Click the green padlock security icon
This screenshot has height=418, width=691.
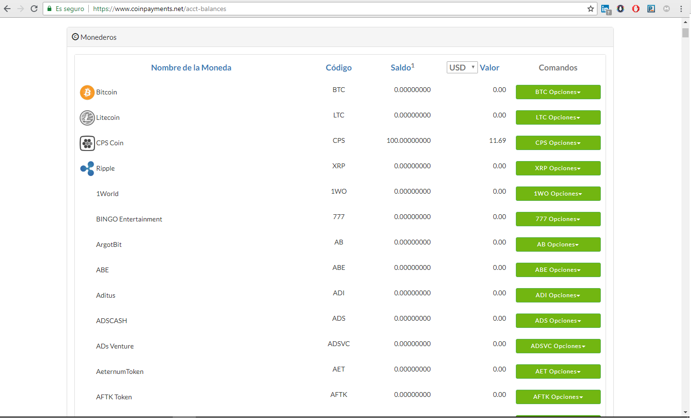[49, 9]
